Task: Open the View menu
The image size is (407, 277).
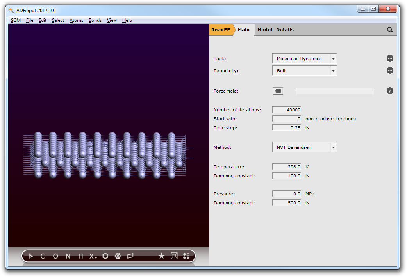Action: (x=112, y=20)
